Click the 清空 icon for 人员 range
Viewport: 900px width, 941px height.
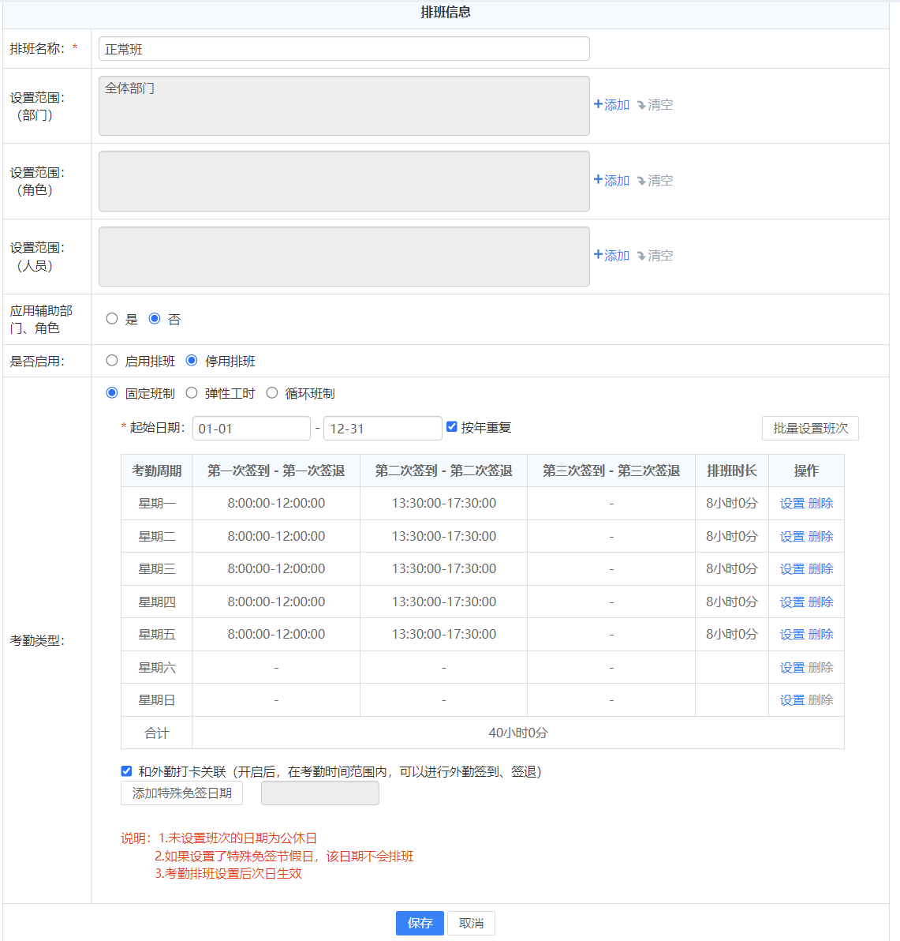641,256
